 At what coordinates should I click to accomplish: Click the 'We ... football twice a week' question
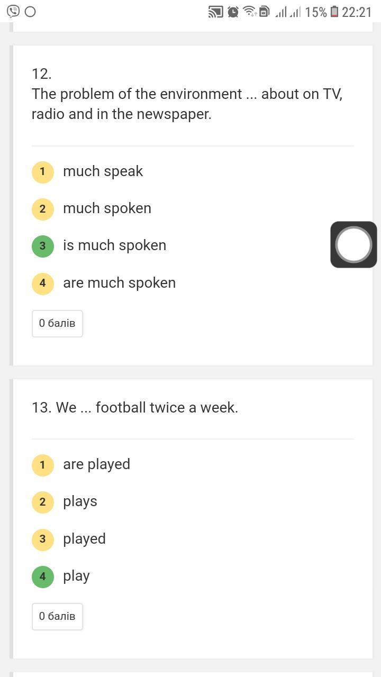[135, 408]
